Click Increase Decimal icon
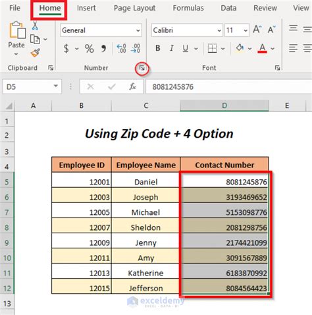The image size is (312, 315). point(121,48)
